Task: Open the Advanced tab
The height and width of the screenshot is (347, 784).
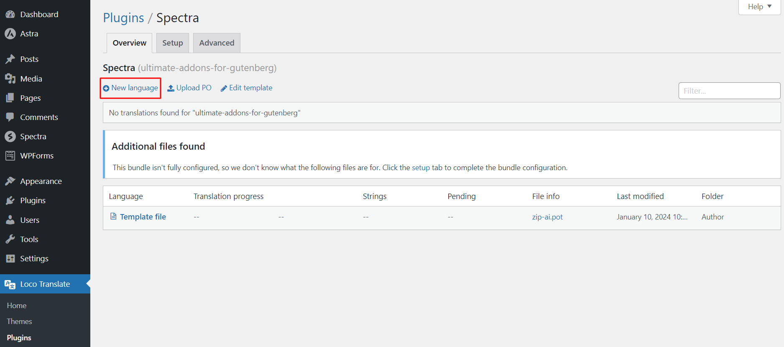Action: point(217,43)
